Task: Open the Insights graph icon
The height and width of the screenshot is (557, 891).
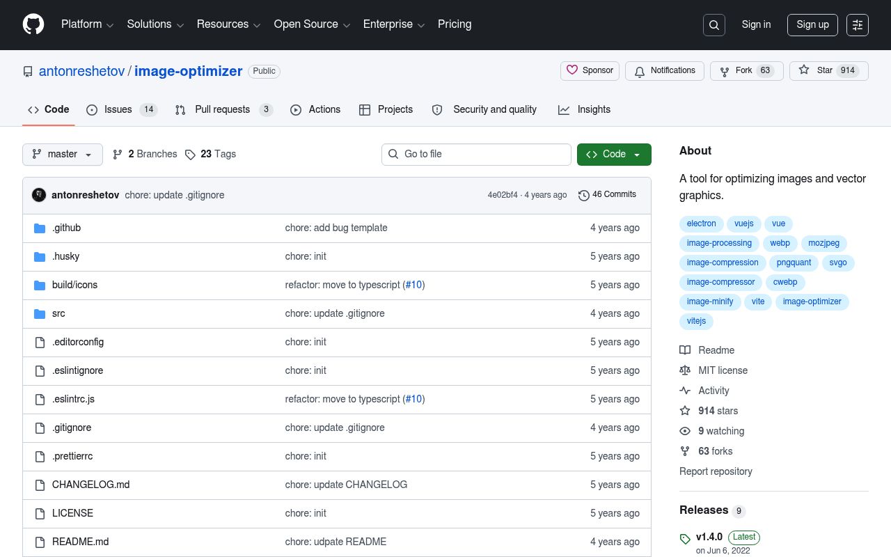Action: coord(564,110)
